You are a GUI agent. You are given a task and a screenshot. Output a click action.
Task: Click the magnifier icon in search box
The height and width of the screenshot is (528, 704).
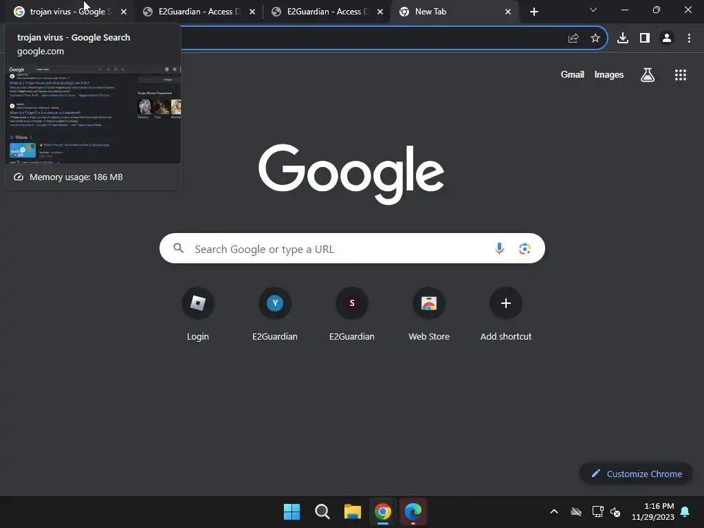coord(178,248)
